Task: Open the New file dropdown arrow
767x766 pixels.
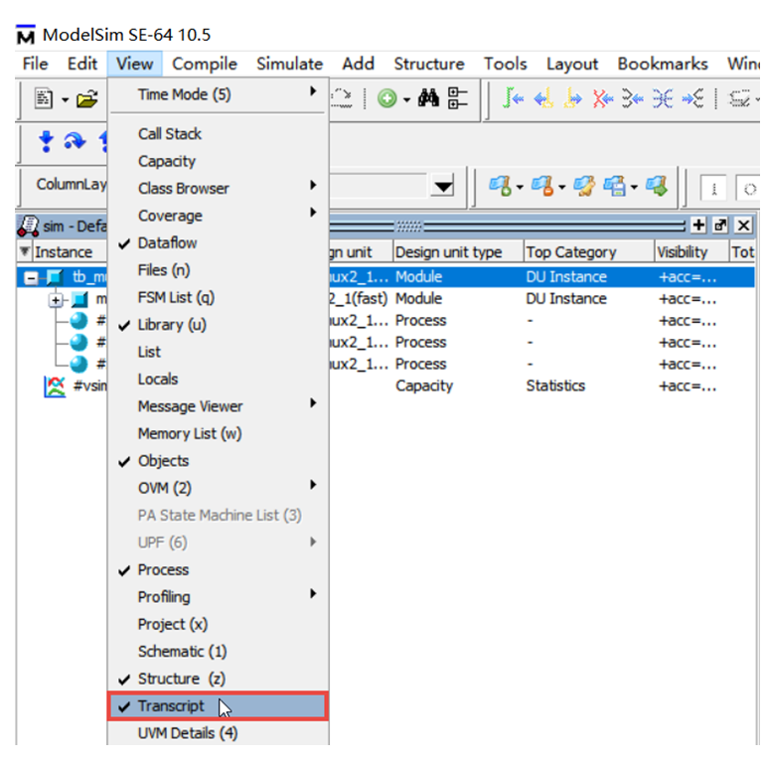Action: click(65, 100)
